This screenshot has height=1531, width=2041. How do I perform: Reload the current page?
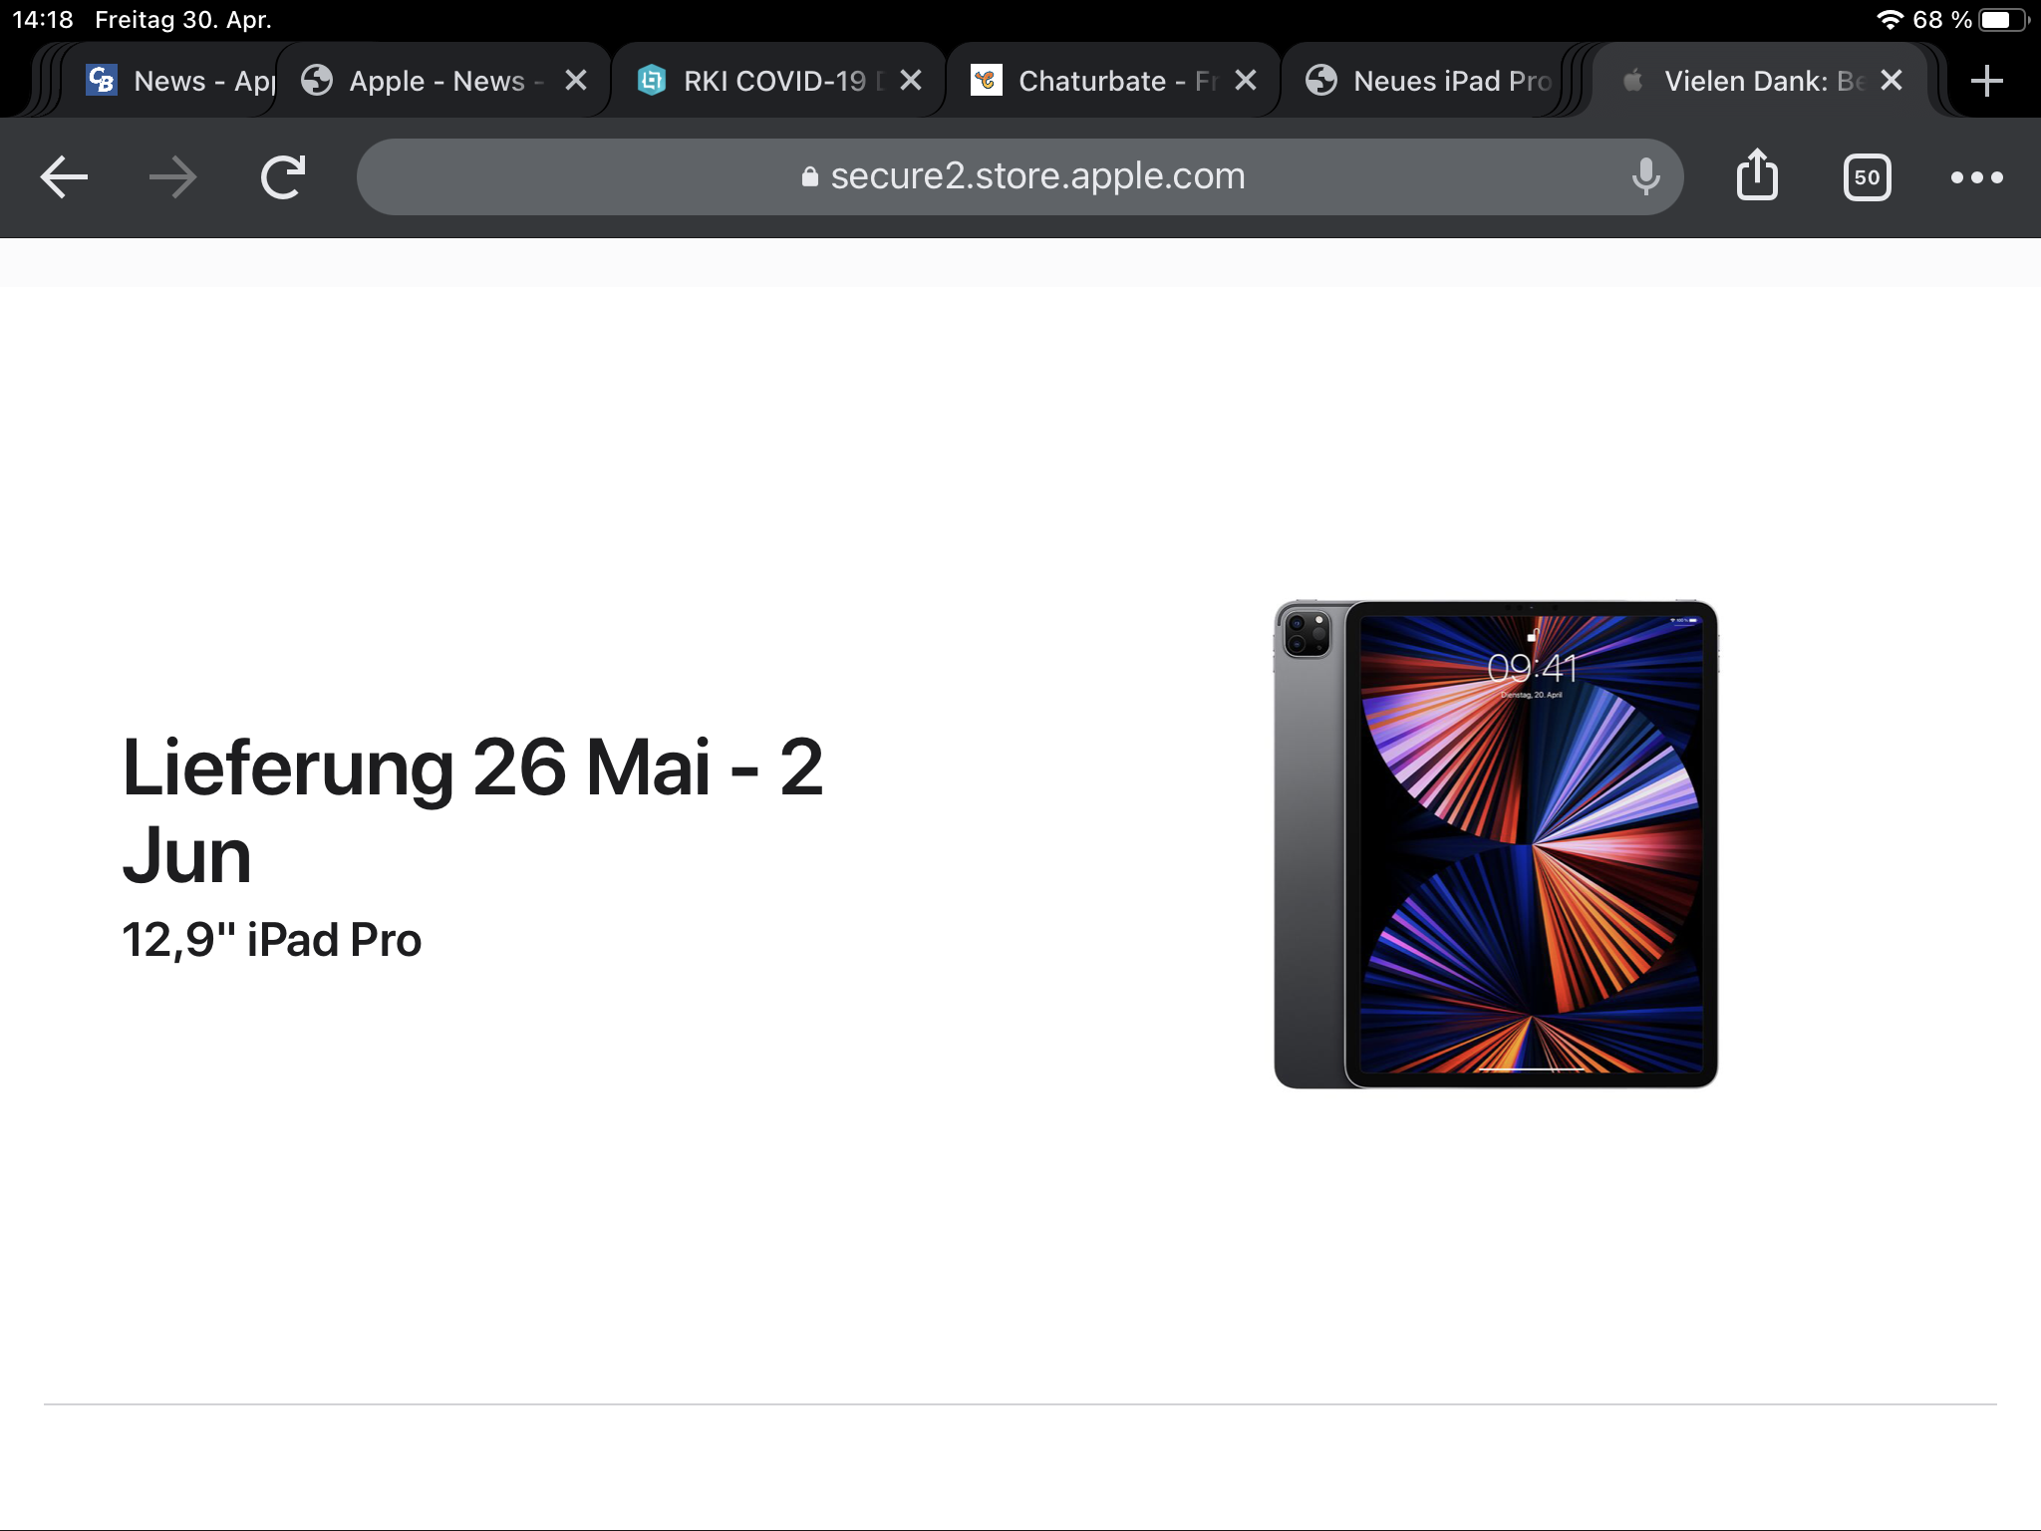point(283,177)
